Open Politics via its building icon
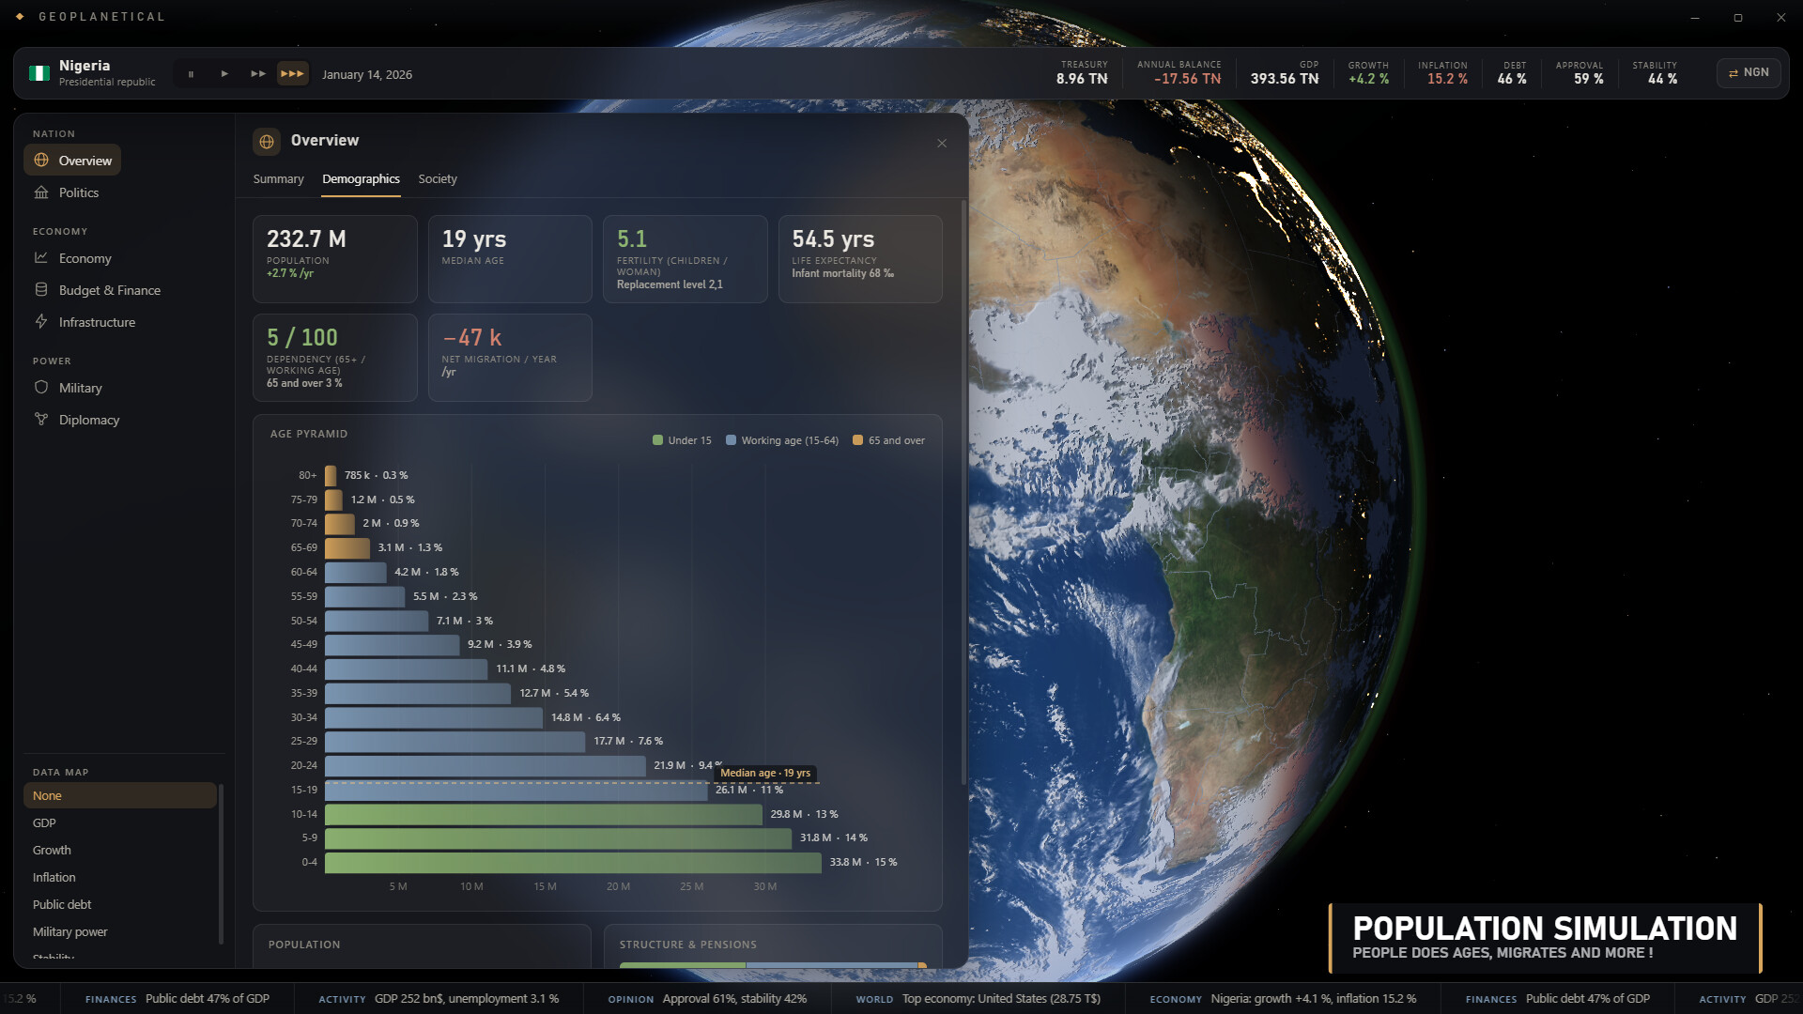Screen dimensions: 1803x1014 point(41,192)
